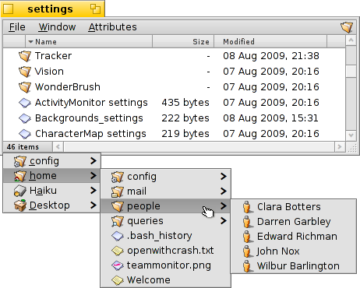The width and height of the screenshot is (360, 288).
Task: Click the Name column sort arrow
Action: point(31,42)
